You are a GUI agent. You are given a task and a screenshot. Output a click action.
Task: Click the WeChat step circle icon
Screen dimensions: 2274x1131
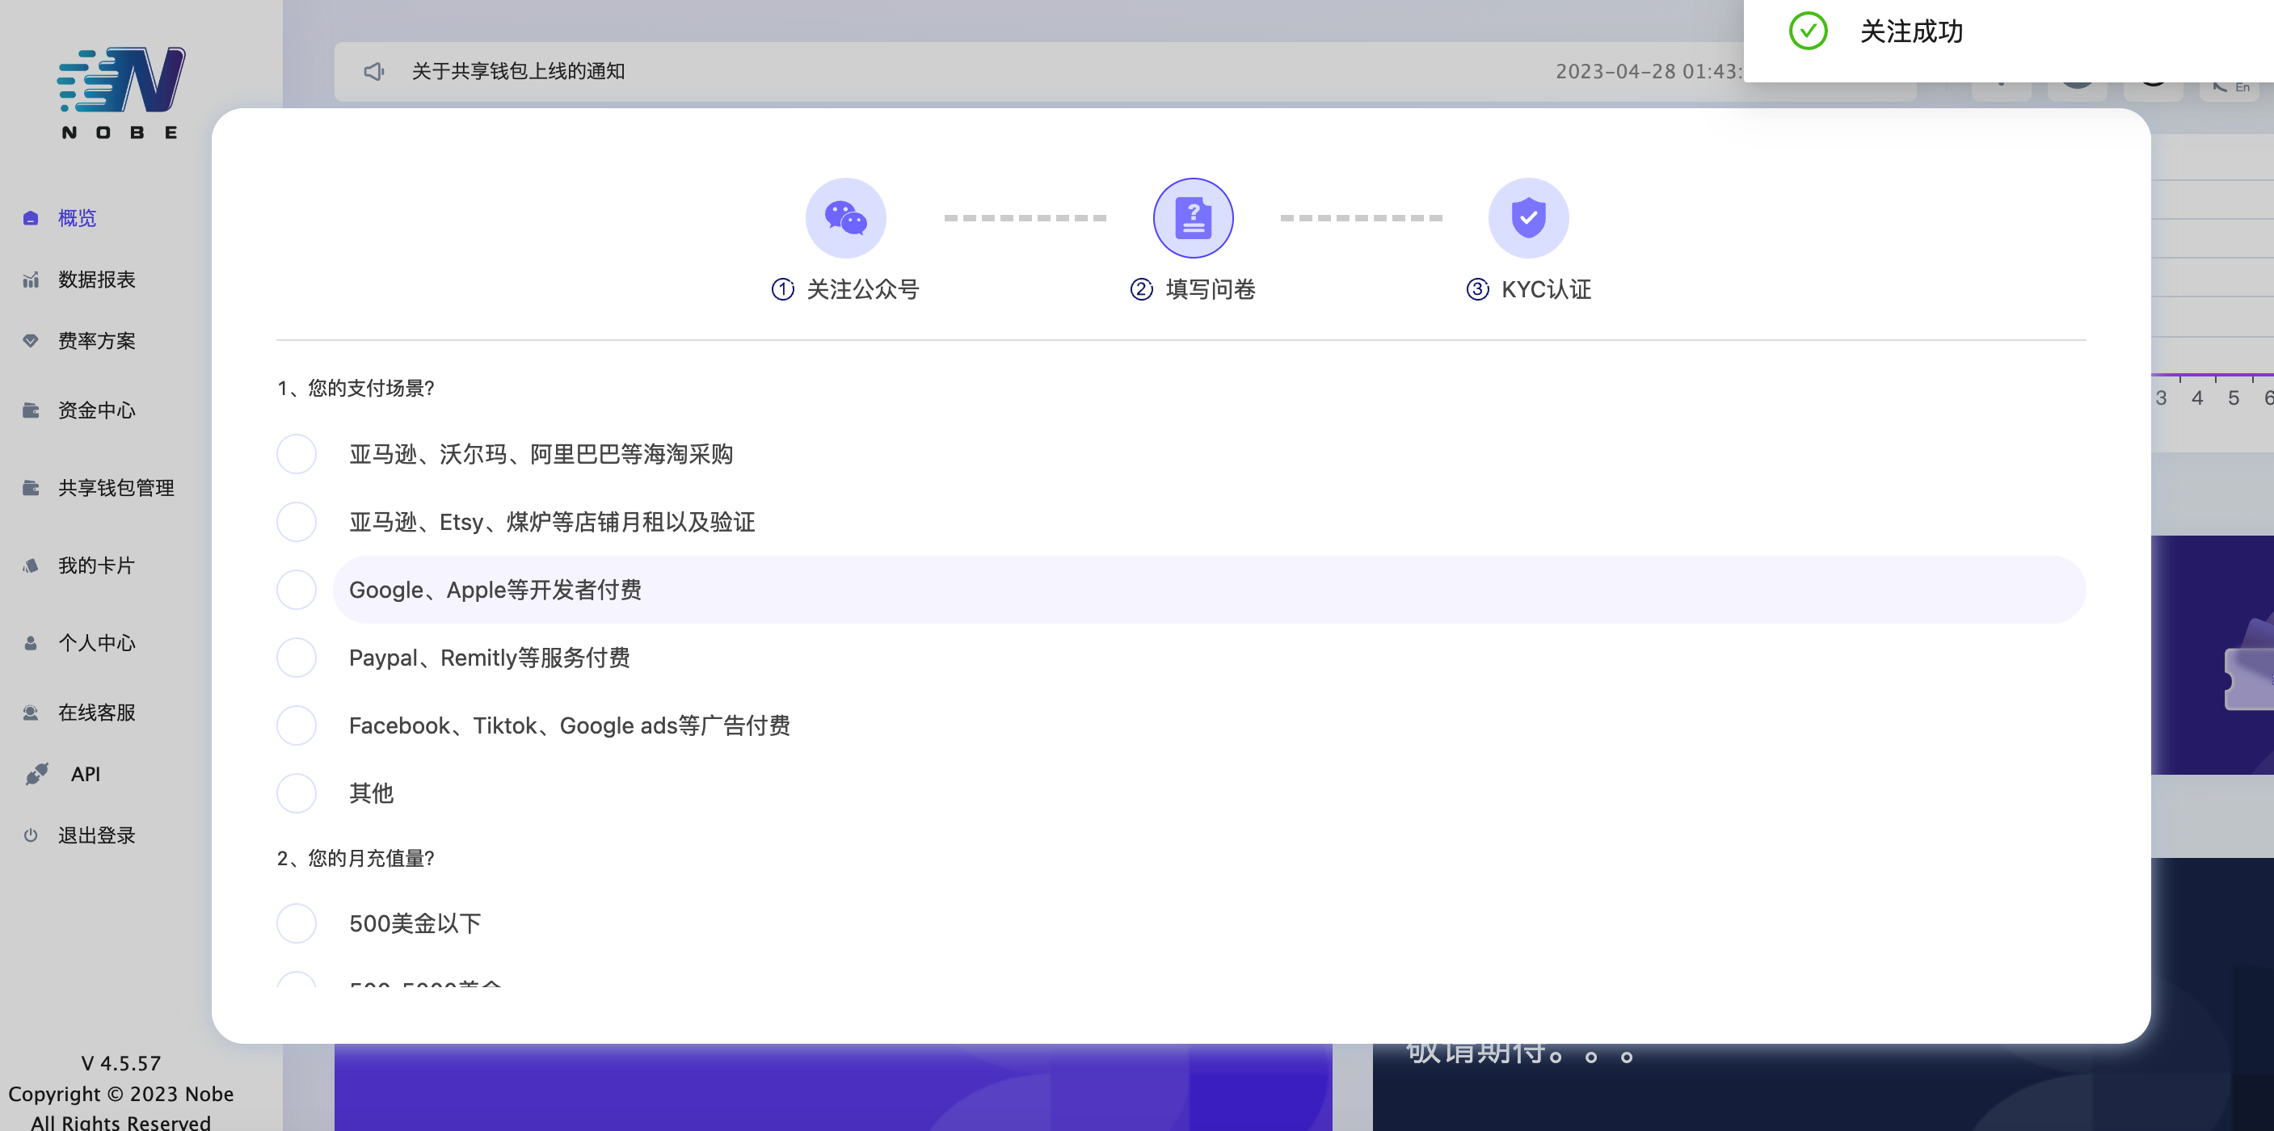846,218
